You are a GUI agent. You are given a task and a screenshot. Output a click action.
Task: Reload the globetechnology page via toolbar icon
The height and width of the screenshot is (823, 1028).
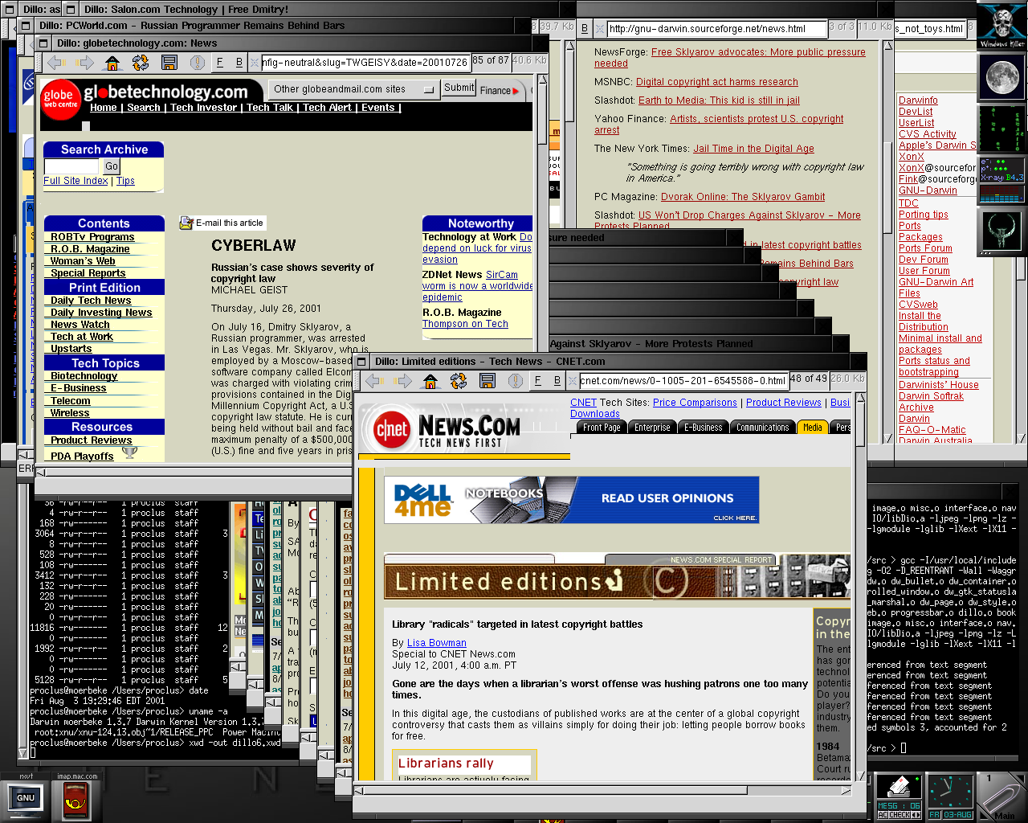pos(141,63)
